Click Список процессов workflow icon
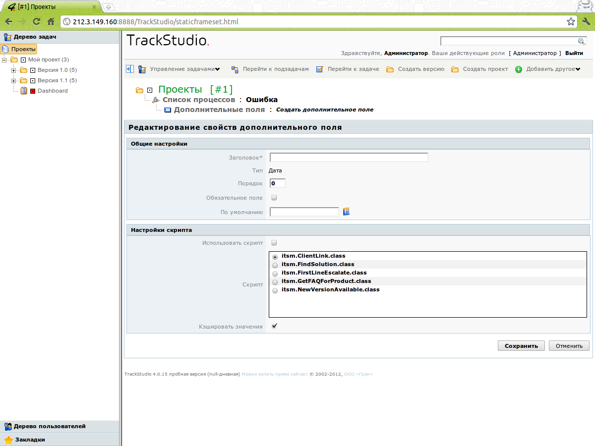 [x=156, y=100]
